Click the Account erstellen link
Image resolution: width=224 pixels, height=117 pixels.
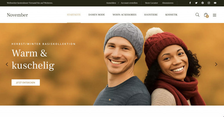[129, 3]
